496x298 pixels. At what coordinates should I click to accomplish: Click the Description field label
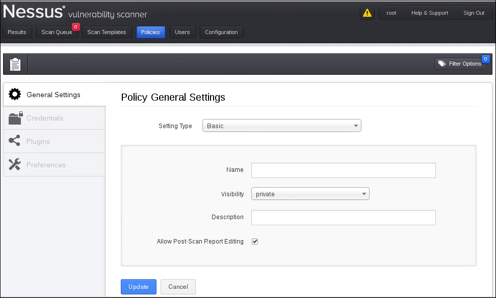click(227, 217)
